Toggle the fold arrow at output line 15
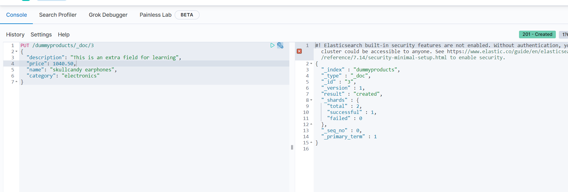Viewport: 568px width, 192px height. 311,143
